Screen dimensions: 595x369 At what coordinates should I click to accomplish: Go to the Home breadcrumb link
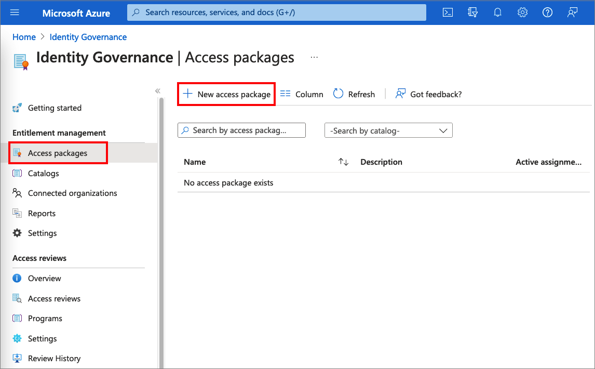click(x=24, y=37)
